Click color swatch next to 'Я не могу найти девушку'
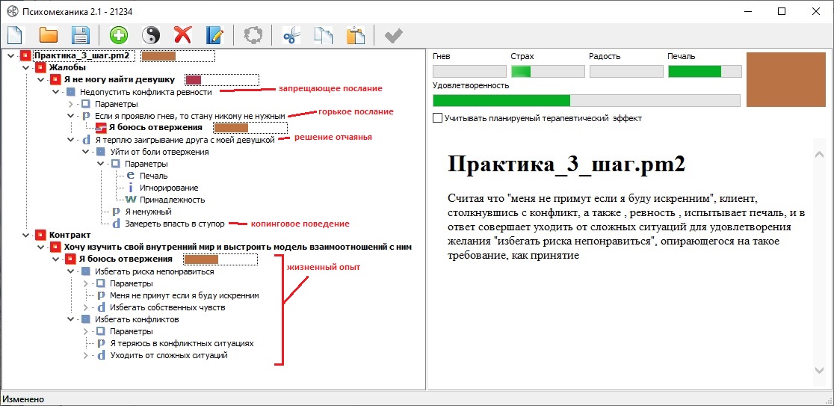Screen dimensions: 834x406 click(194, 79)
